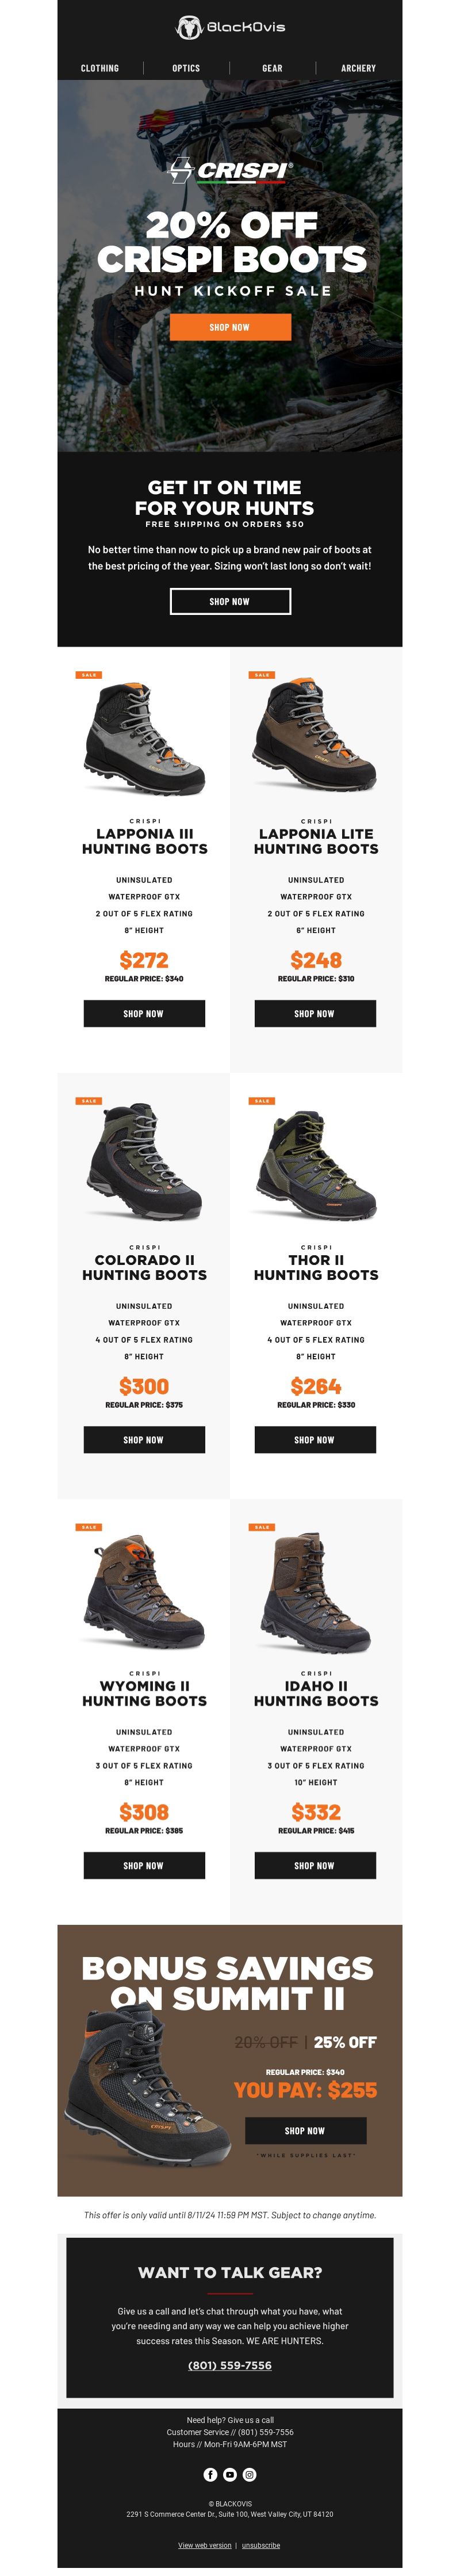This screenshot has height=2576, width=460.
Task: Click the Wyoming II boot image
Action: click(144, 1591)
